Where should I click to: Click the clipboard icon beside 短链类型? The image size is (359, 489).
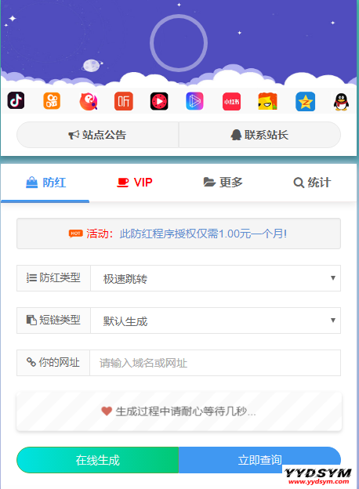[31, 320]
